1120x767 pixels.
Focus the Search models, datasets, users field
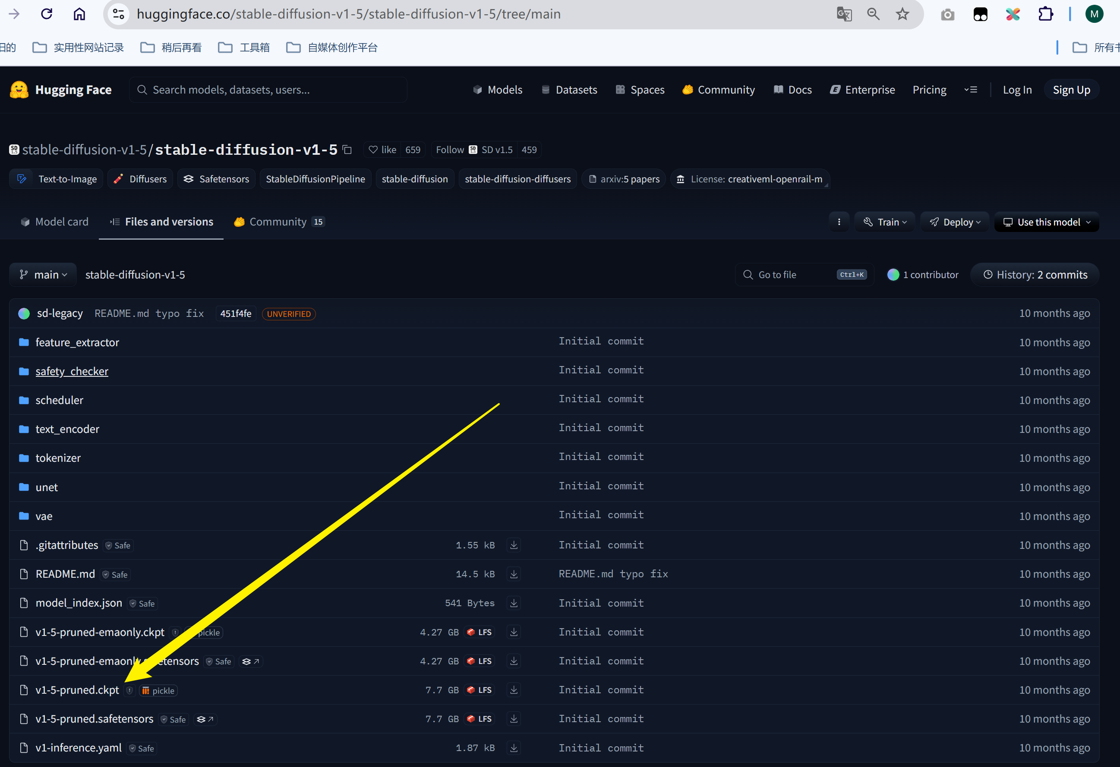(x=268, y=90)
